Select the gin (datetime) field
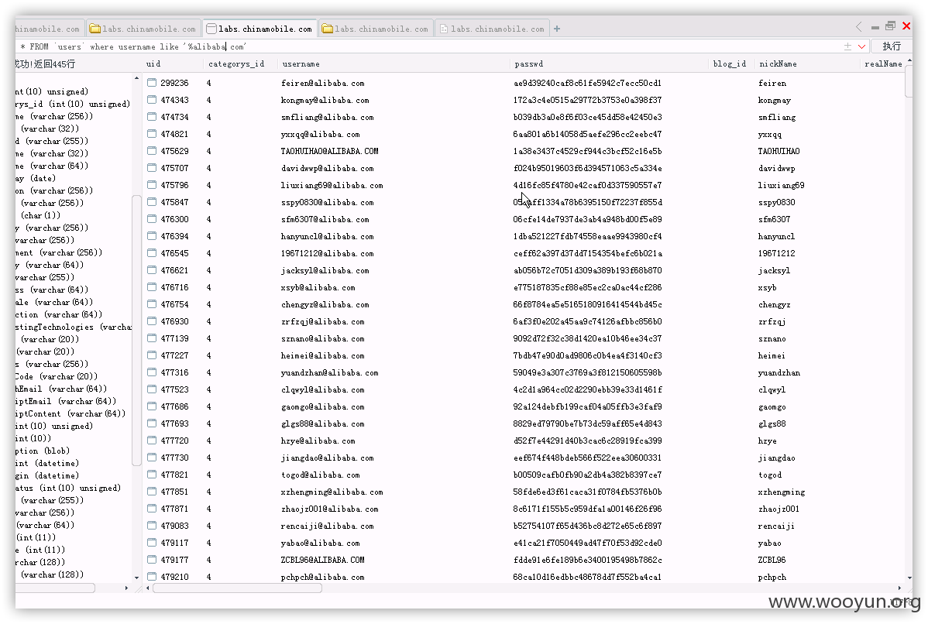 tap(46, 476)
